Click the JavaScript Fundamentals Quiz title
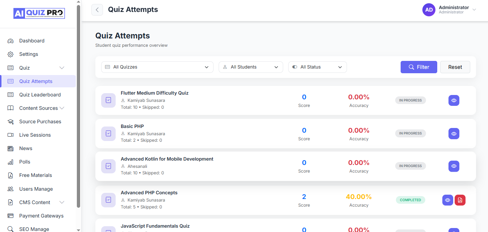 coord(155,226)
